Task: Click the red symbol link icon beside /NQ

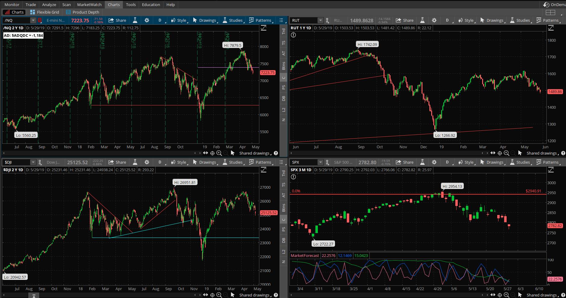Action: coord(40,20)
